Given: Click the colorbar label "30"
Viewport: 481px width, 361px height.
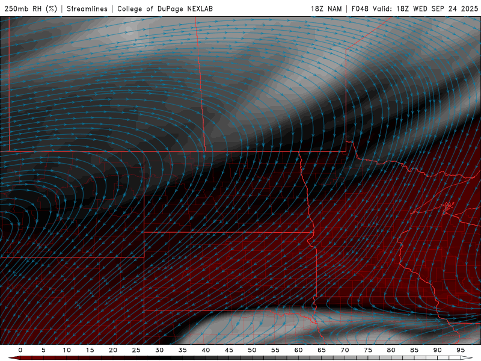Looking at the screenshot, I should 159,350.
